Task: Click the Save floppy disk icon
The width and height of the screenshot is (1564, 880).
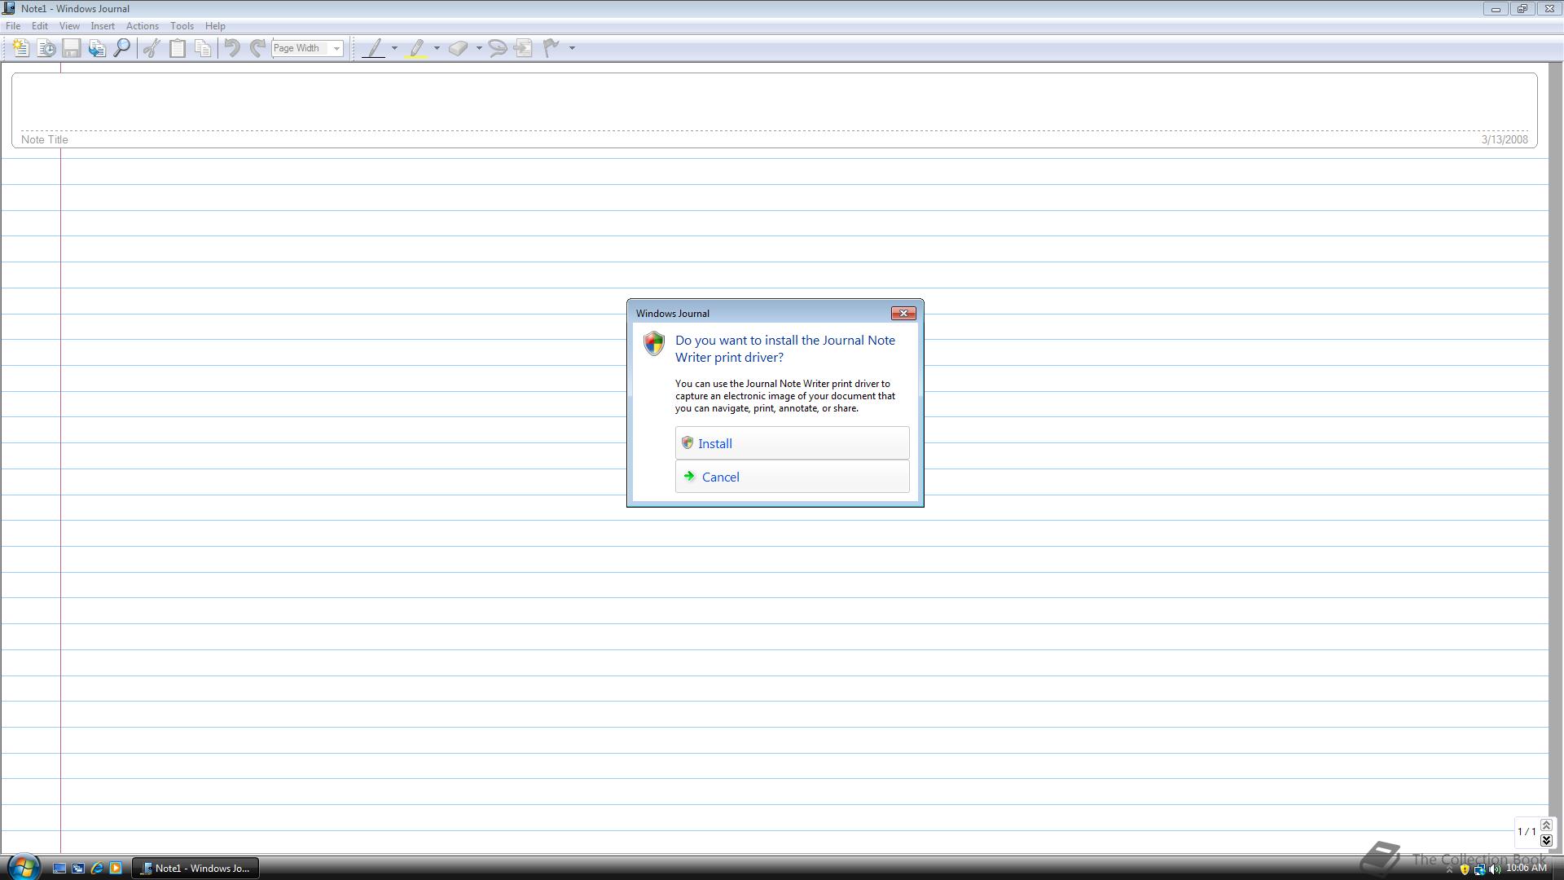Action: coord(72,48)
